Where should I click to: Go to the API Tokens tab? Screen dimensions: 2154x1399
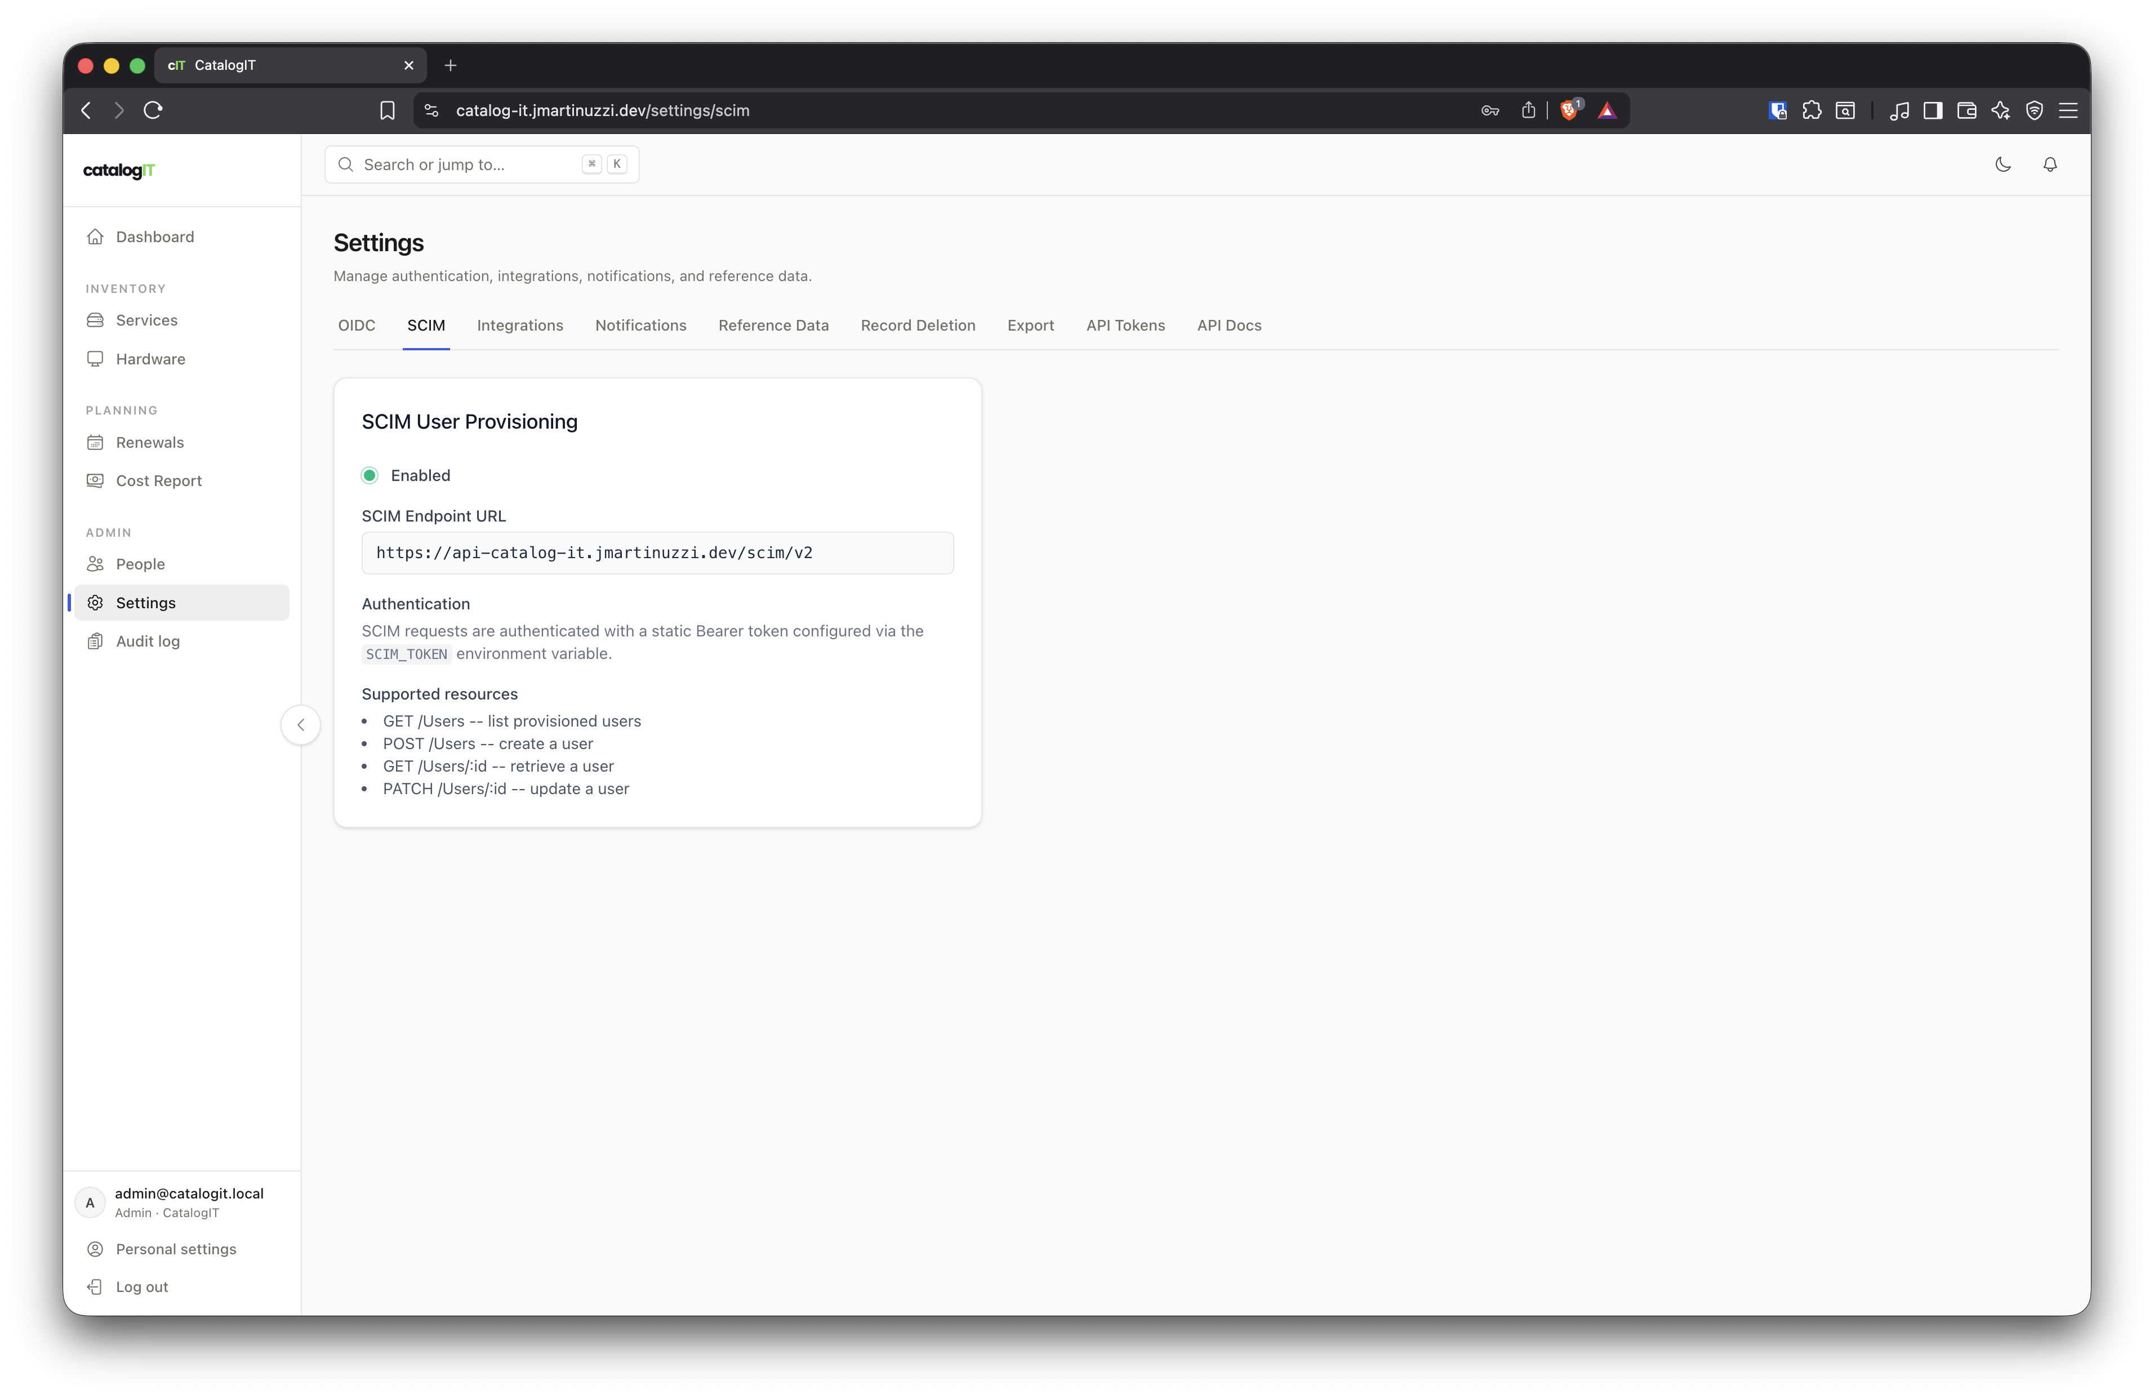(1126, 326)
